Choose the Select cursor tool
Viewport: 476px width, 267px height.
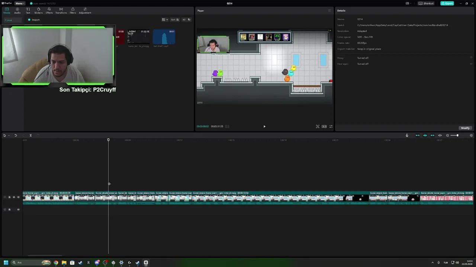[x=4, y=135]
